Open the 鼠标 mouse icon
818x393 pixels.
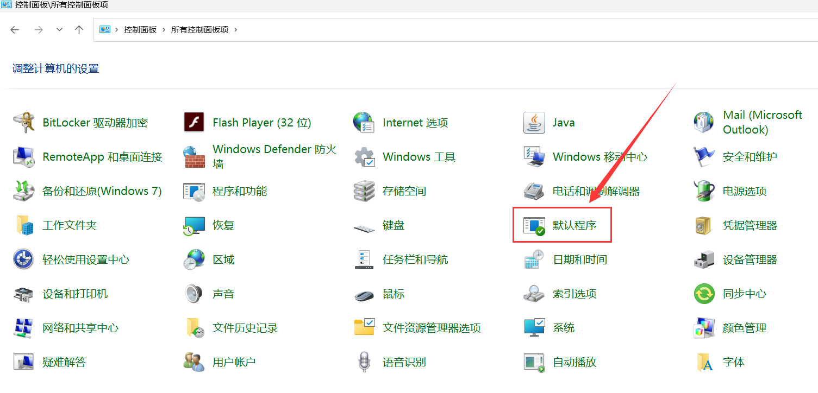tap(364, 295)
